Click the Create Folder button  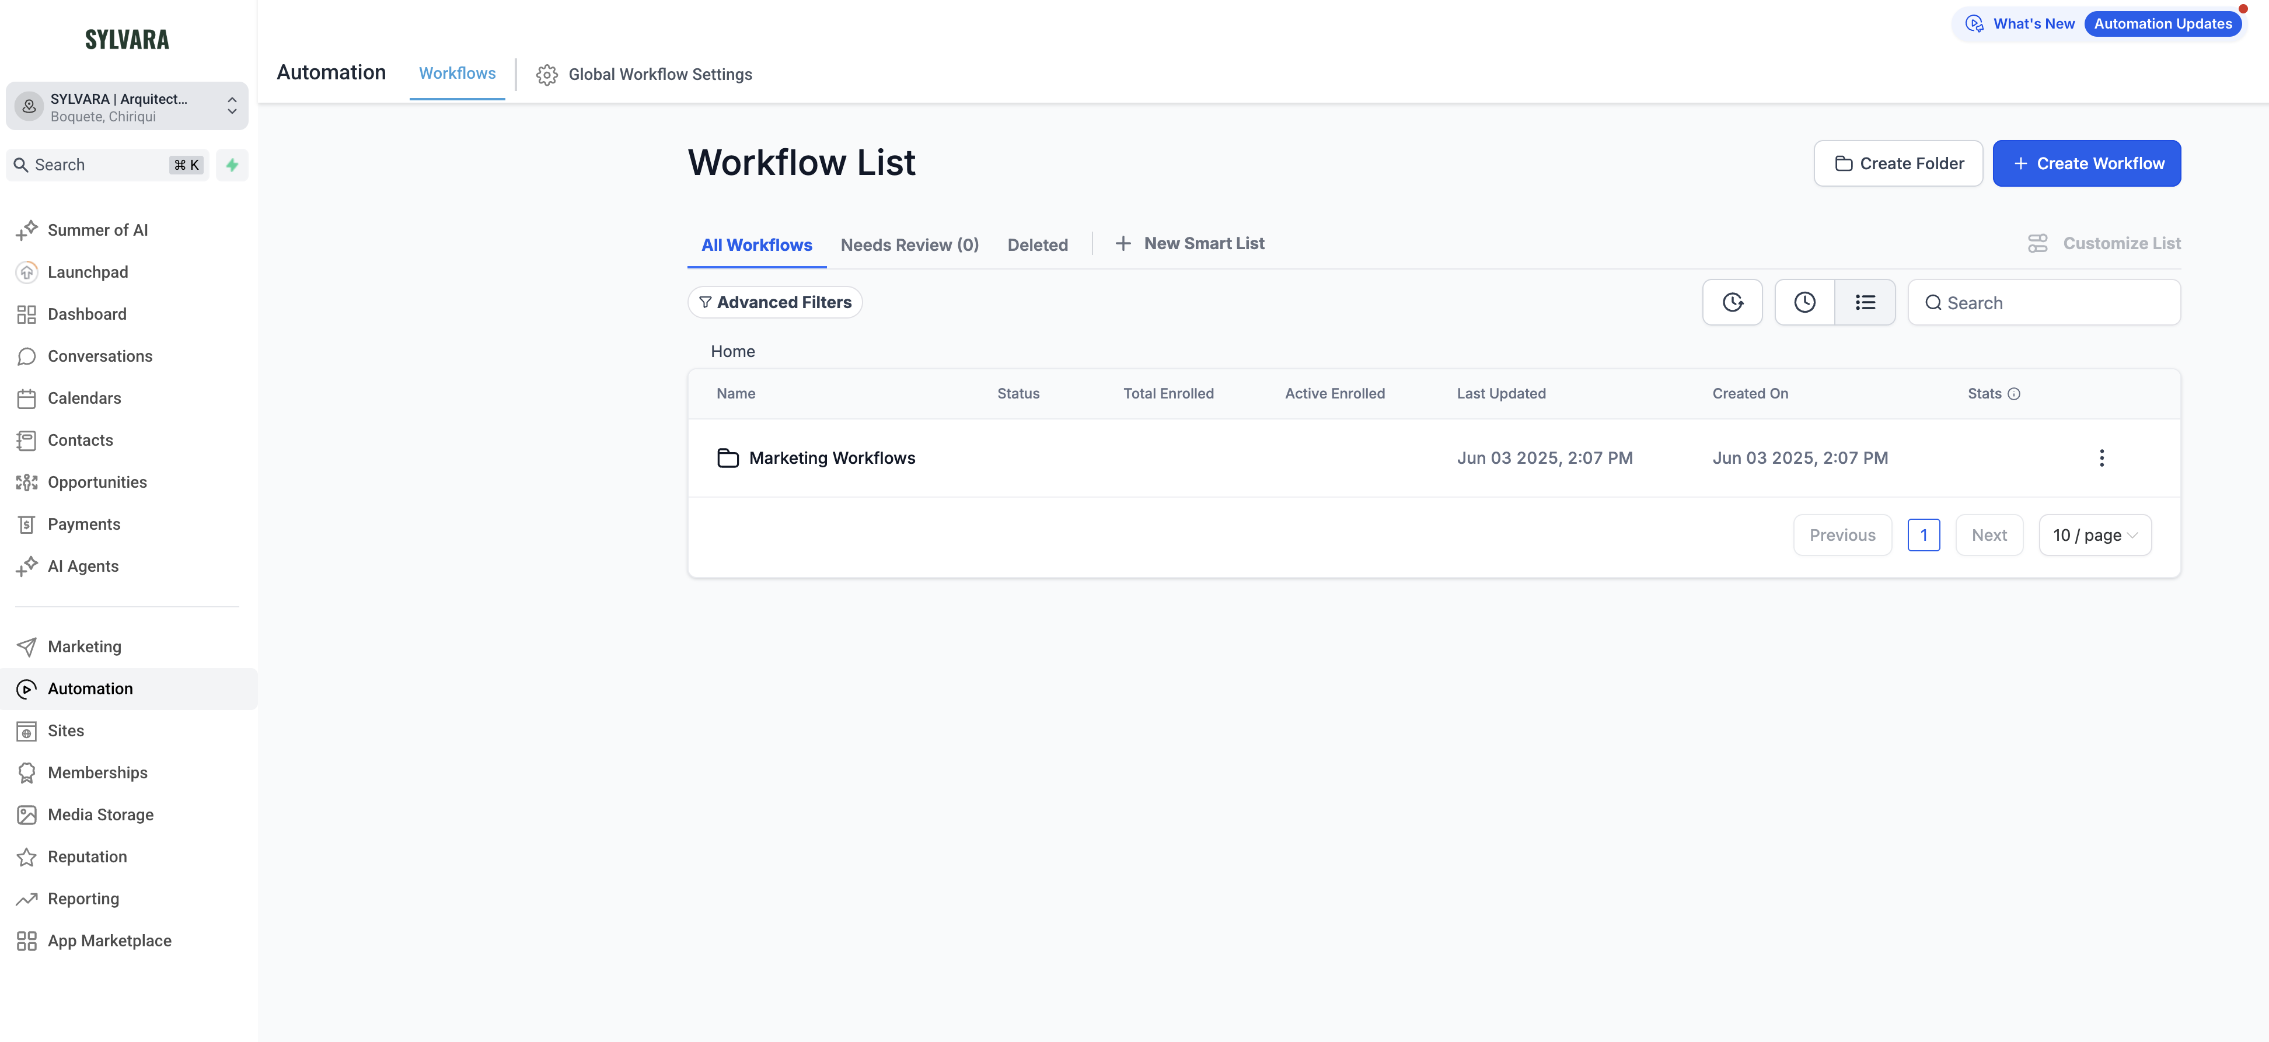pyautogui.click(x=1898, y=164)
